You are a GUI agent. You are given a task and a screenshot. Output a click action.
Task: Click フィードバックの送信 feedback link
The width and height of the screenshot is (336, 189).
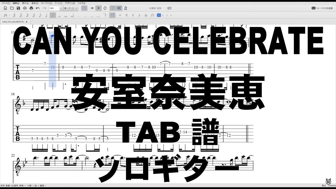(322, 8)
